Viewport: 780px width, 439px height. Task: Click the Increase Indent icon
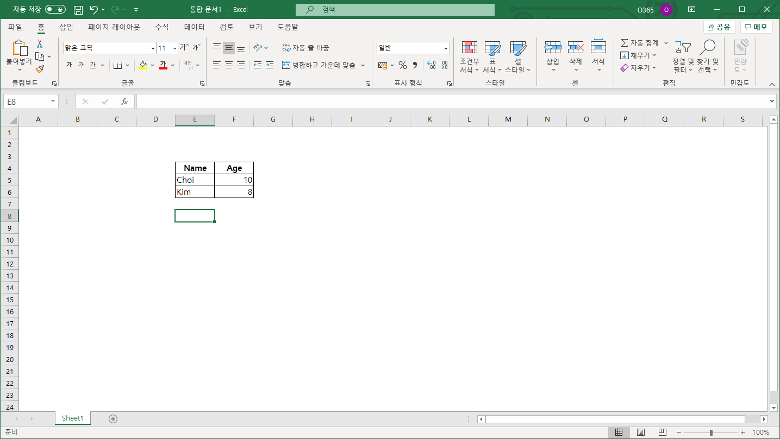coord(270,65)
